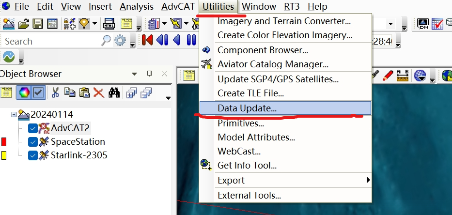Viewport: 452px width, 215px height.
Task: Click the Open Scenario folder icon
Action: 23,24
